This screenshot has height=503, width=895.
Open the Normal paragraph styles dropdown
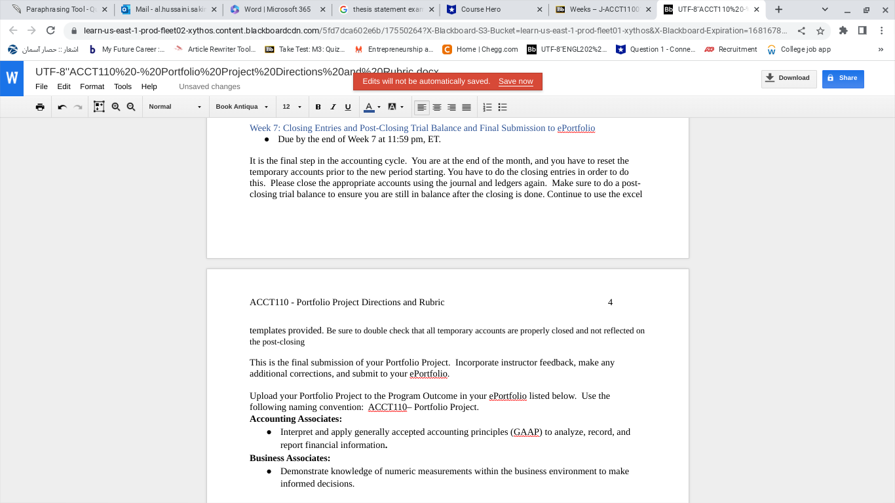click(x=175, y=107)
